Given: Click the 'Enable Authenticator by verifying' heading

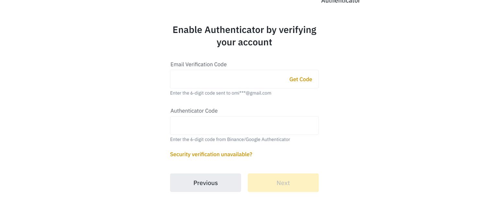Looking at the screenshot, I should 244,30.
